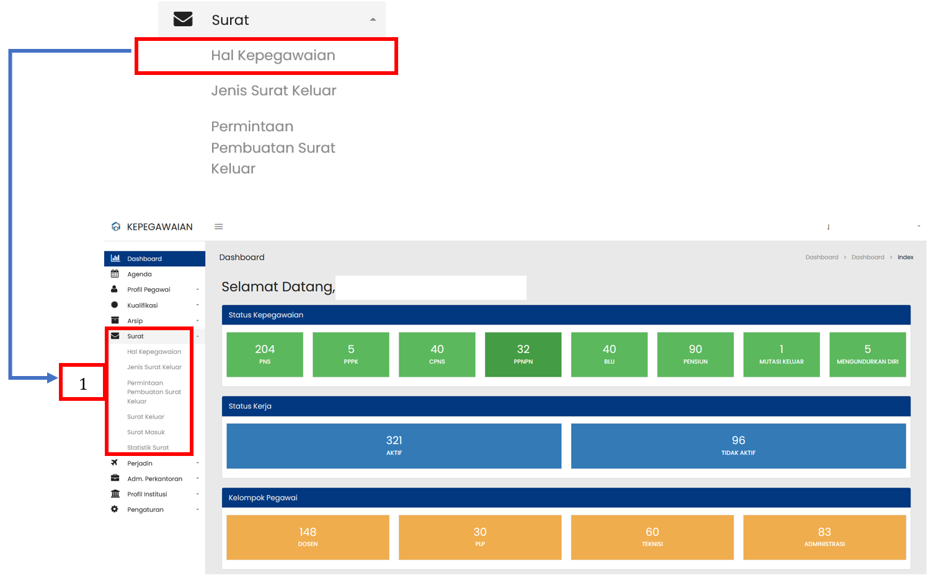Click the 96 Tidak Aktif tile

tap(738, 445)
